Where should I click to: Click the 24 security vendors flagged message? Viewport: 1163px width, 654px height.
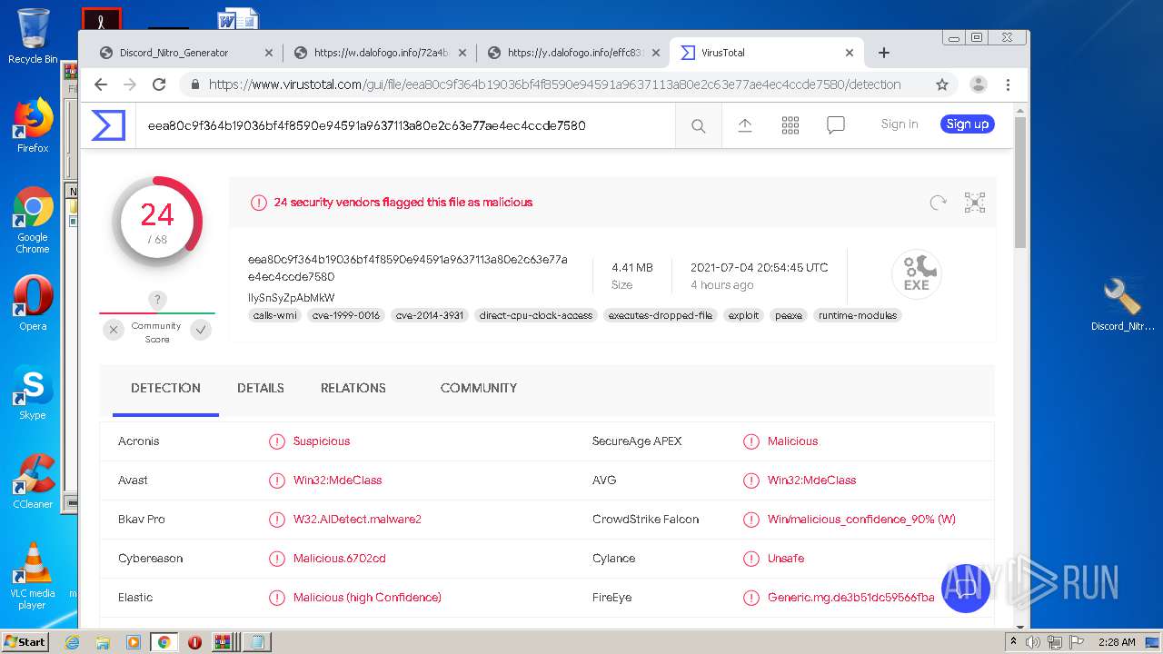[x=403, y=203]
